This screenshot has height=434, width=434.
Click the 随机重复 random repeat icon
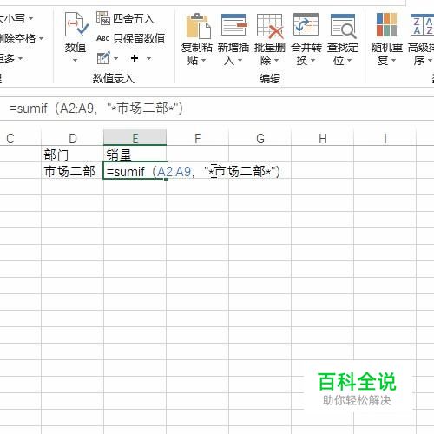[x=386, y=25]
